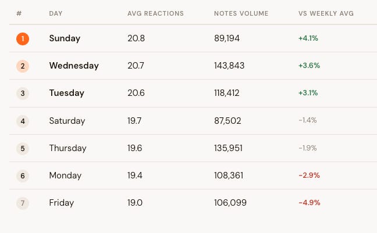The height and width of the screenshot is (233, 377).
Task: Click Thursday's notes volume 135,951
Action: [228, 148]
